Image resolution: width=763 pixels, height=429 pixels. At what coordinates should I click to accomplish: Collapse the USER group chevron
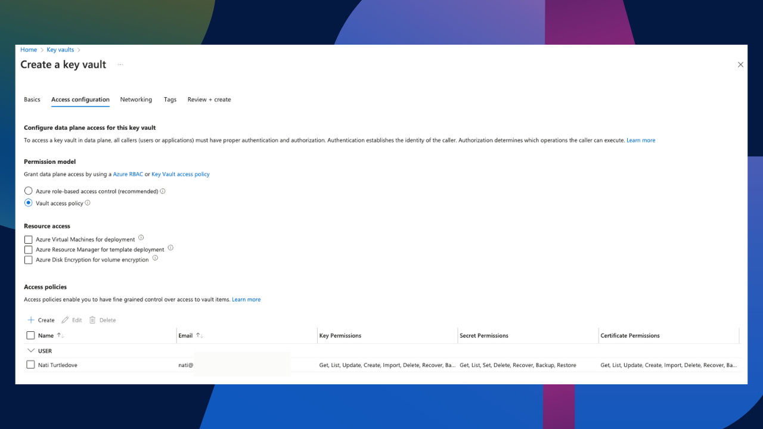click(30, 351)
